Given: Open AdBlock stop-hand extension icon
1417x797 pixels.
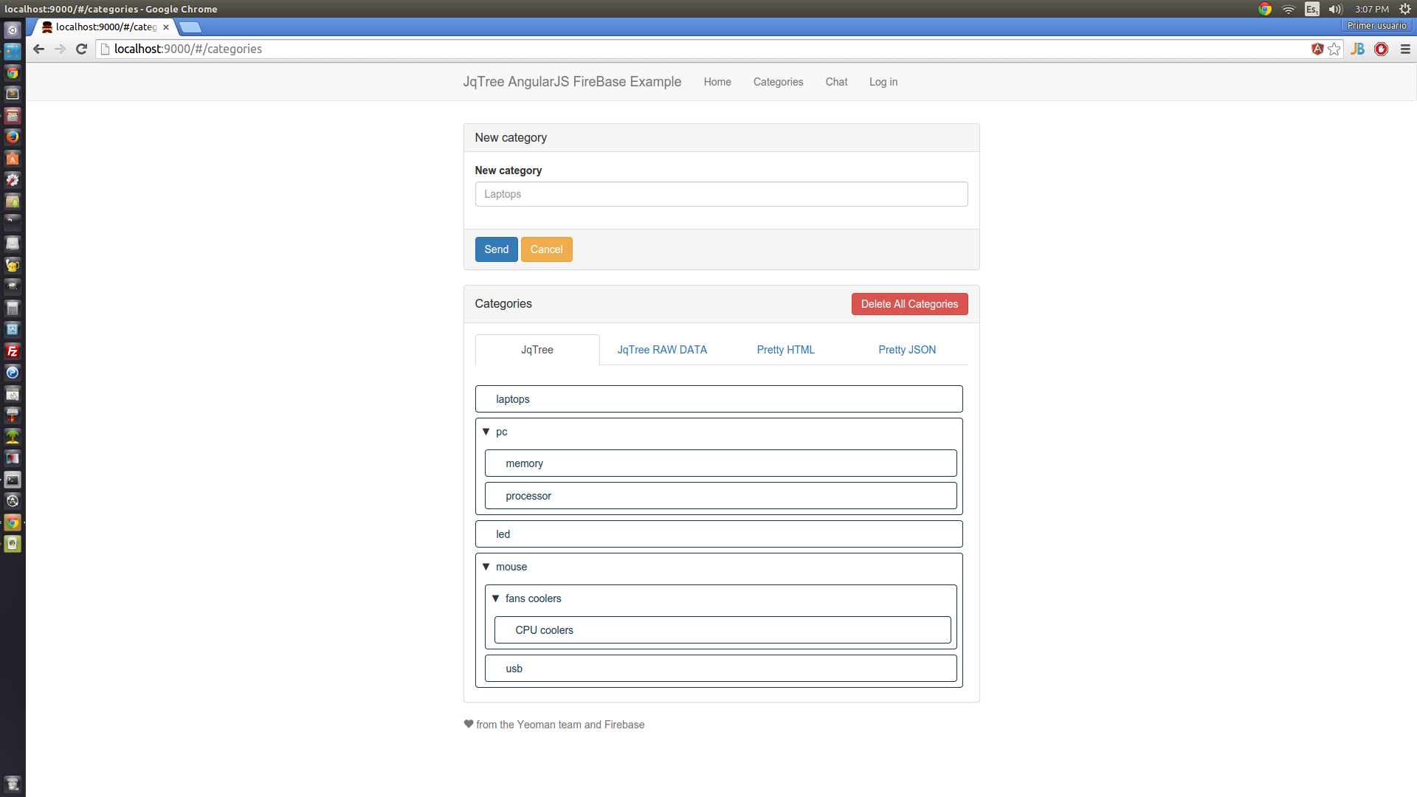Looking at the screenshot, I should 1382,49.
